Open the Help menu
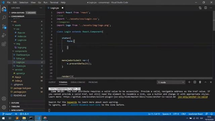Screen dimensions: 215x121 (x=63, y=2)
